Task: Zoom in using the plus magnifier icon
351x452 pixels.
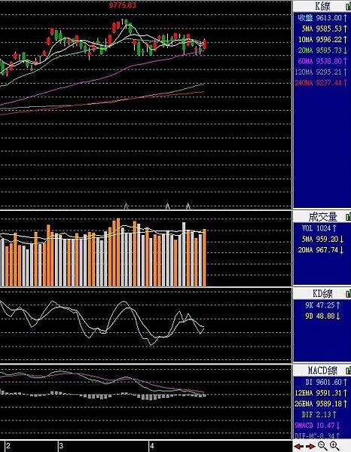Action: (334, 446)
